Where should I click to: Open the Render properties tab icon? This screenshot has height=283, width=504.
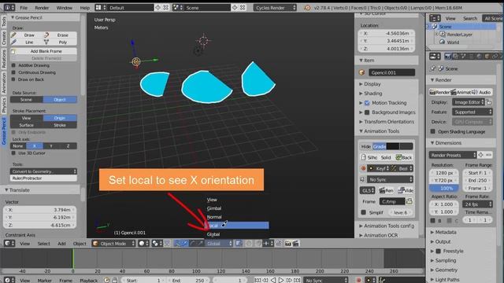tap(448, 57)
